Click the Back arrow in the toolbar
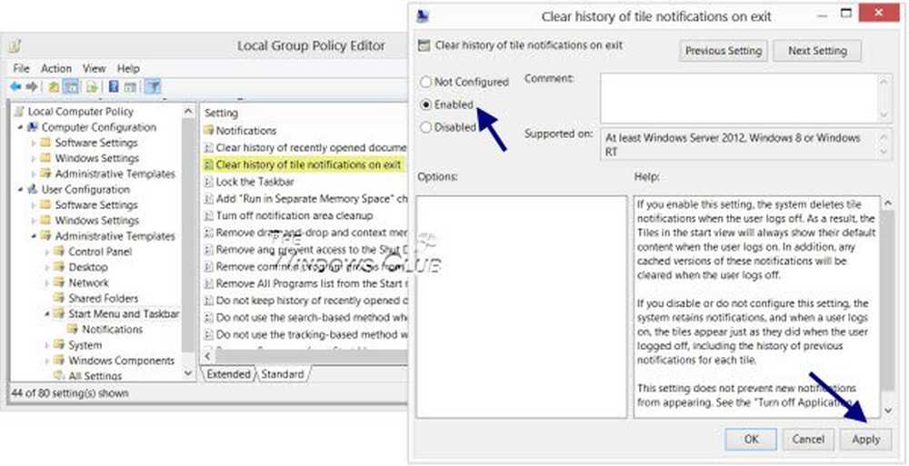This screenshot has height=466, width=909. [15, 87]
